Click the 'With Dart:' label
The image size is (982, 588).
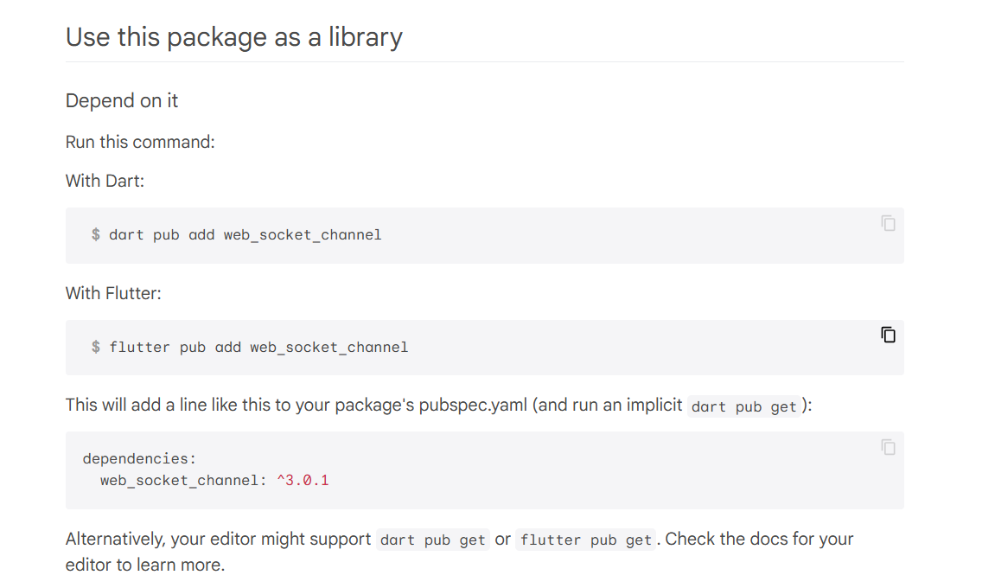click(x=105, y=181)
